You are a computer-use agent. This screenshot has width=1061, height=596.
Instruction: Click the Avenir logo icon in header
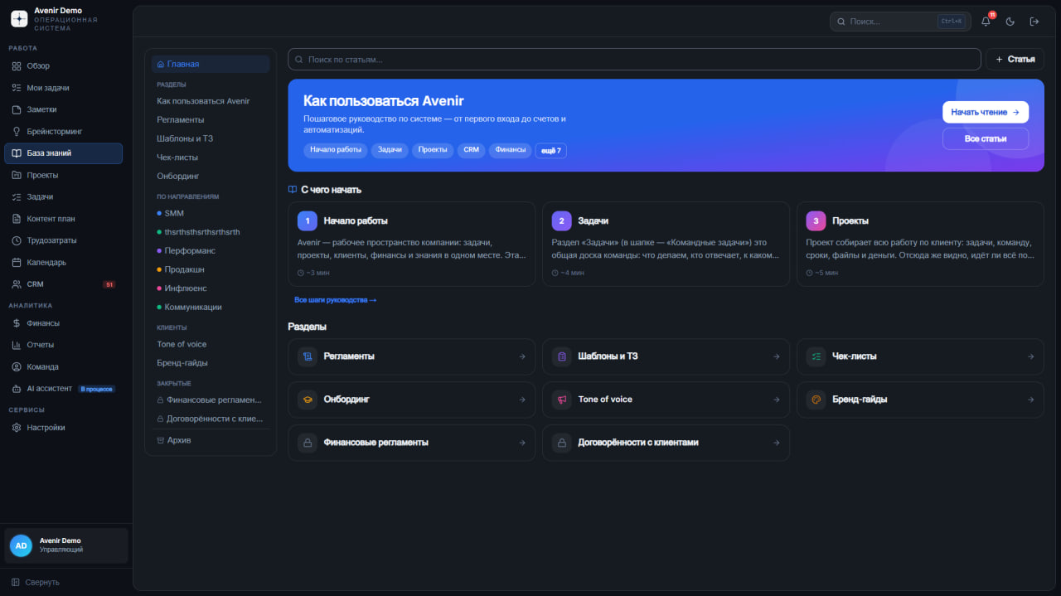19,18
